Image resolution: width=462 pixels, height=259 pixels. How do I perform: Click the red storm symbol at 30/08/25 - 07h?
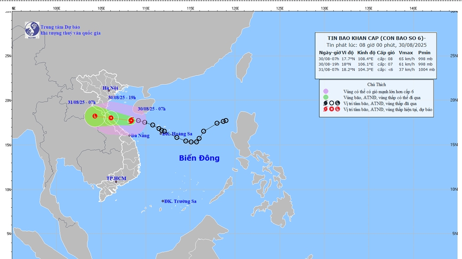coord(131,120)
